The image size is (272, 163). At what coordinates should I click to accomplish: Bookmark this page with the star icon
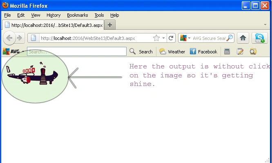tap(156, 38)
